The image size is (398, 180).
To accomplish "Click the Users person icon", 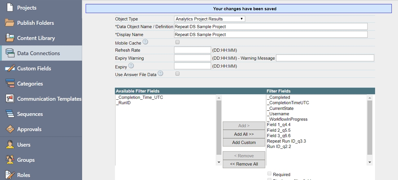I will (x=10, y=144).
